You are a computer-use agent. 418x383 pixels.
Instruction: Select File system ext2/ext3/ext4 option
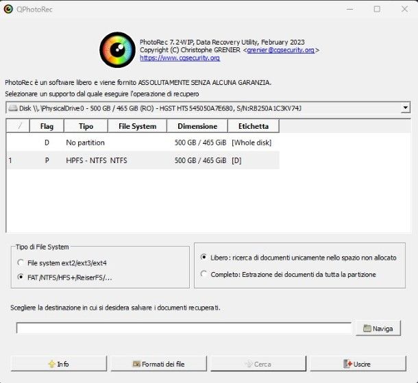(21, 263)
